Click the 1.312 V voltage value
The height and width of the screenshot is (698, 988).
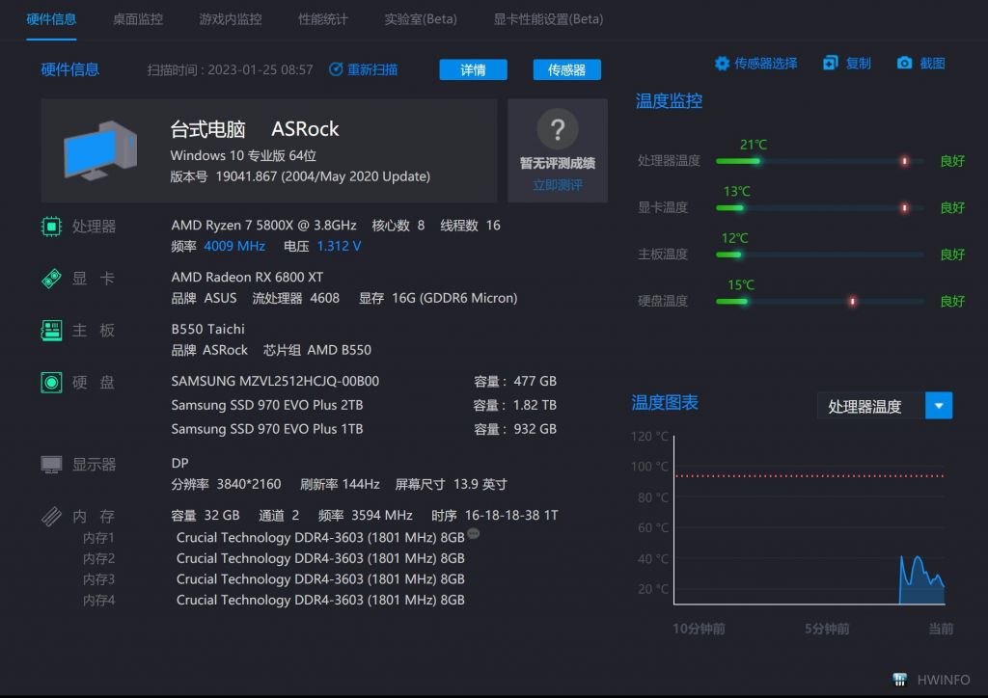[339, 246]
